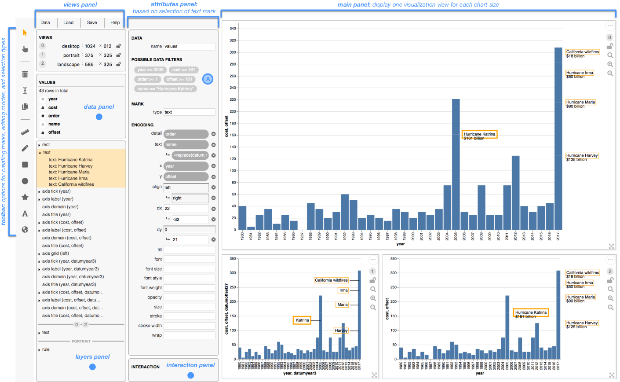
Task: Select the portrait view row number badge
Action: pyautogui.click(x=42, y=55)
